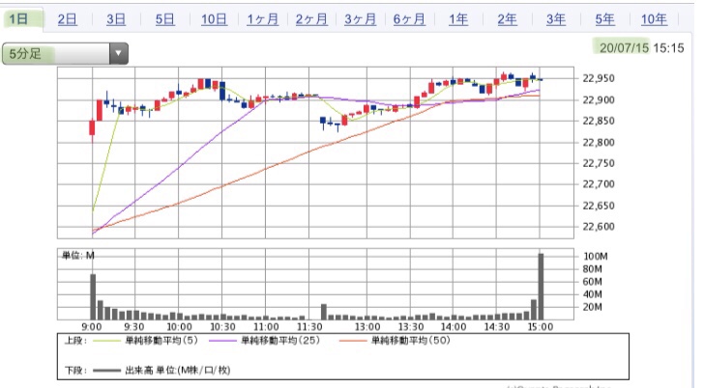Viewport: 704px width, 388px height.
Task: Click the 出来高 volume legend entry
Action: (x=177, y=371)
